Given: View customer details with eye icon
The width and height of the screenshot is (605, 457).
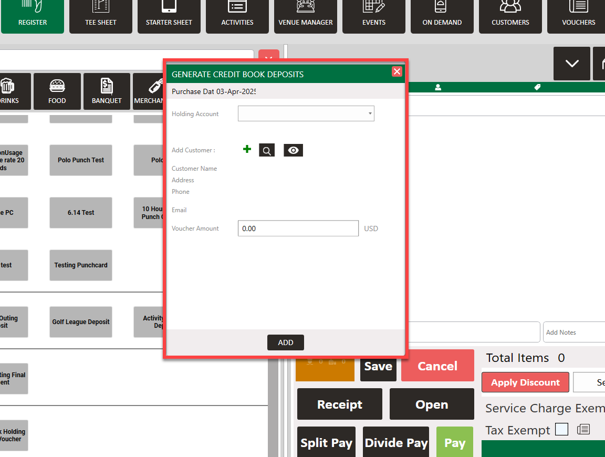Looking at the screenshot, I should (x=293, y=150).
